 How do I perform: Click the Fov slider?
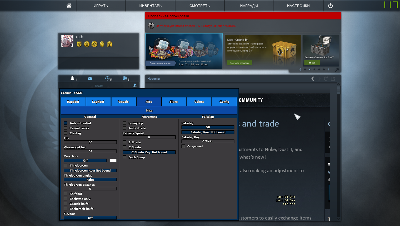(x=90, y=142)
